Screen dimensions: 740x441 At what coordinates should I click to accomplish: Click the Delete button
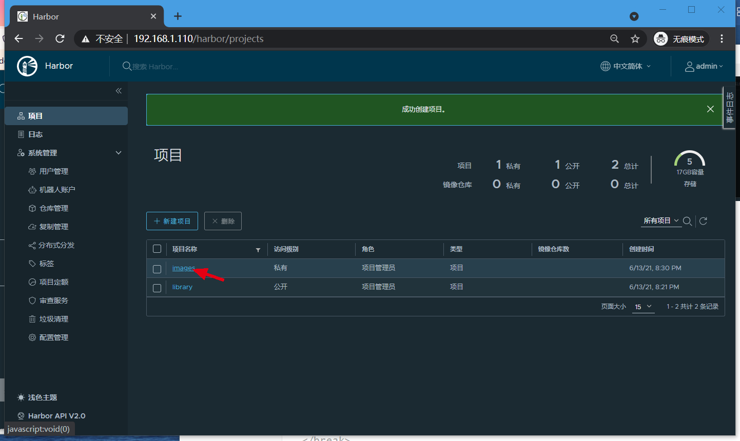[223, 221]
